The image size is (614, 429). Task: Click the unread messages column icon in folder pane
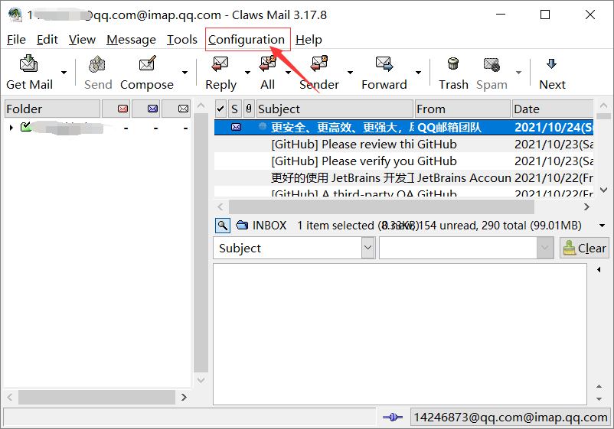(152, 109)
